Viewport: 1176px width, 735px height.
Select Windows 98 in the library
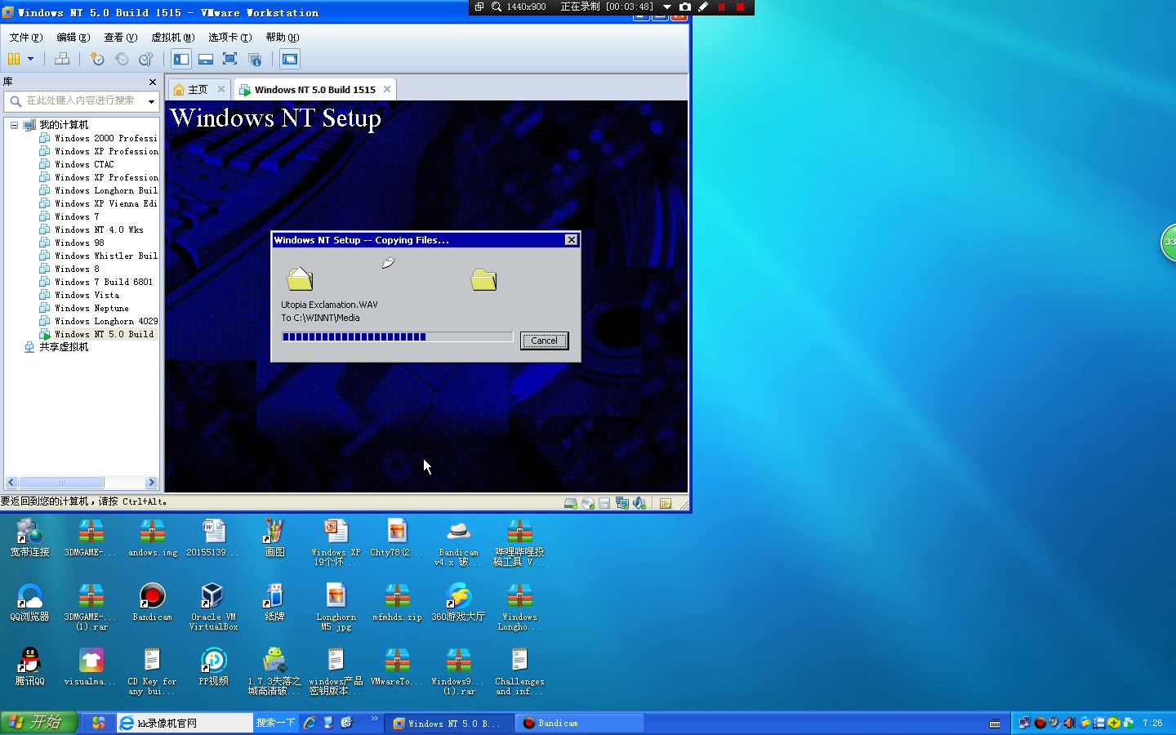click(73, 243)
